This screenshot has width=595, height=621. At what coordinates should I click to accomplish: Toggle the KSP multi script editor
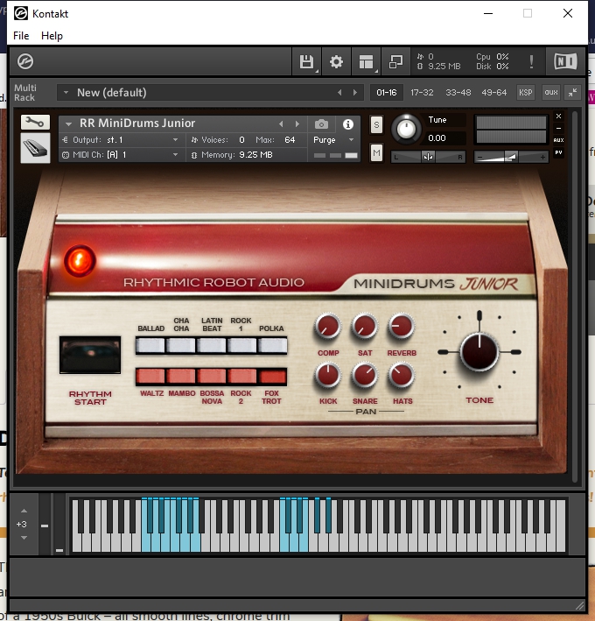pos(525,92)
